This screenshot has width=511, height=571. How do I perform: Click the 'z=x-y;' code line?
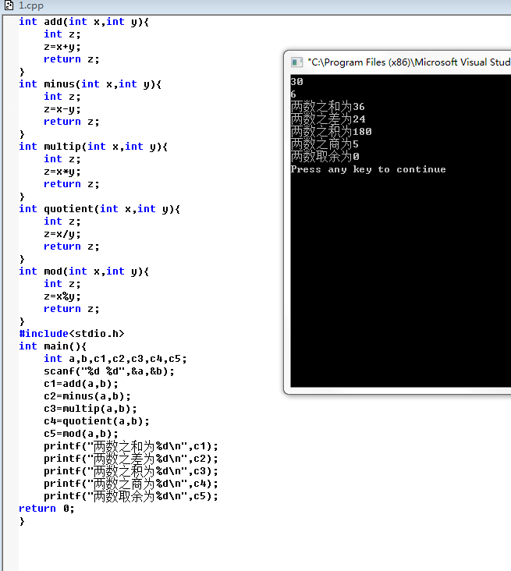click(62, 109)
